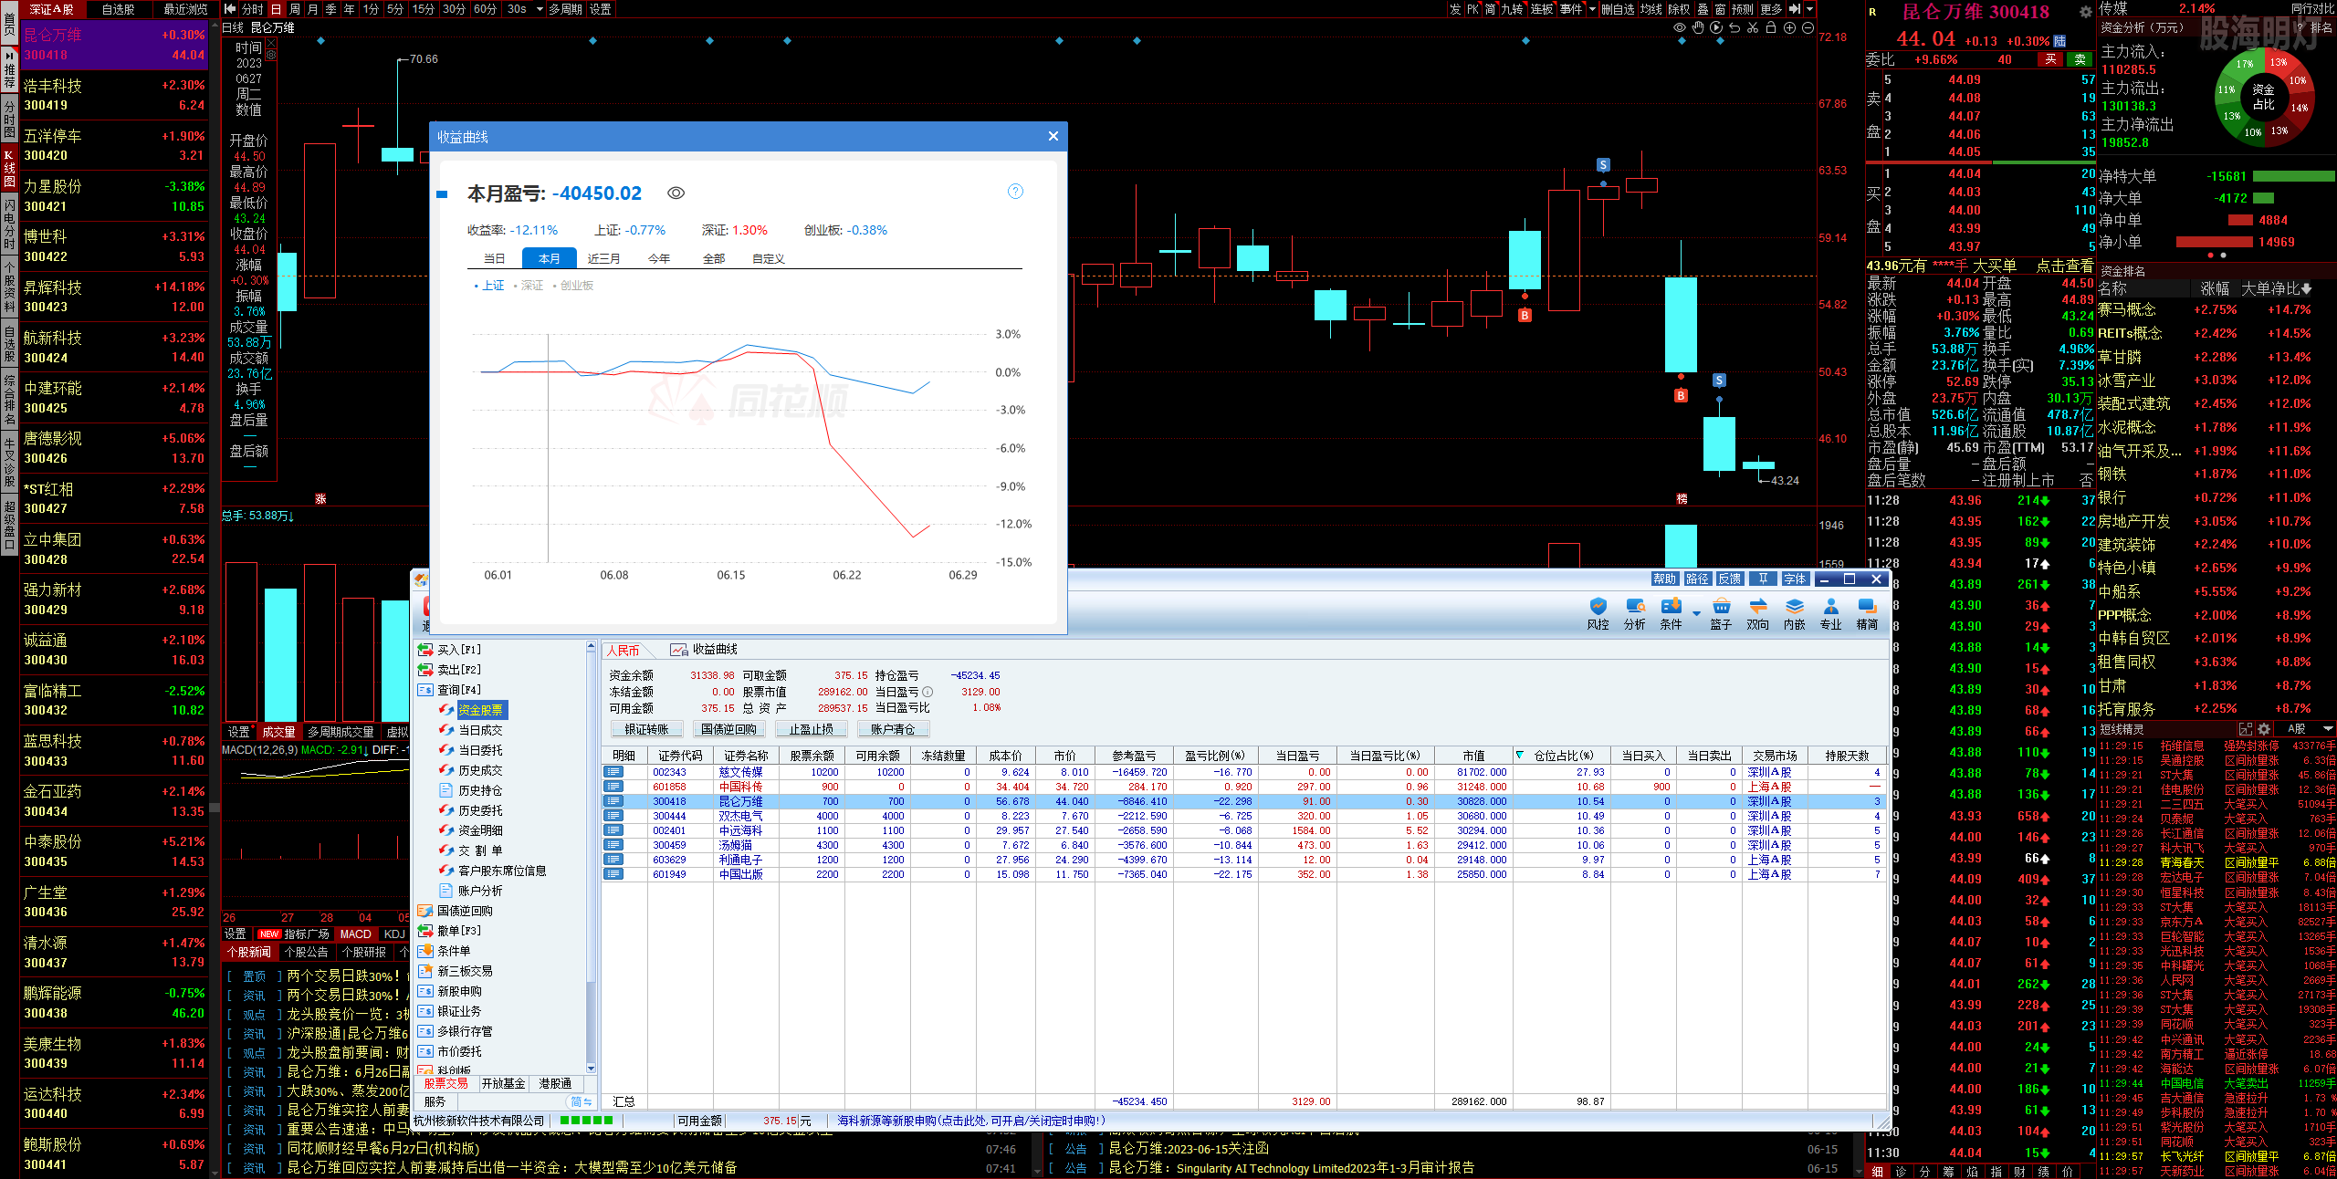2337x1179 pixels.
Task: Toggle the 窗 window option
Action: 1720,9
